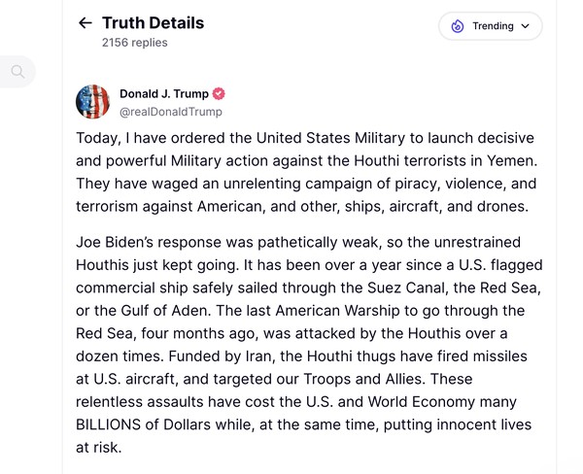Open search with the magnifier icon
Image resolution: width=583 pixels, height=474 pixels.
(17, 71)
